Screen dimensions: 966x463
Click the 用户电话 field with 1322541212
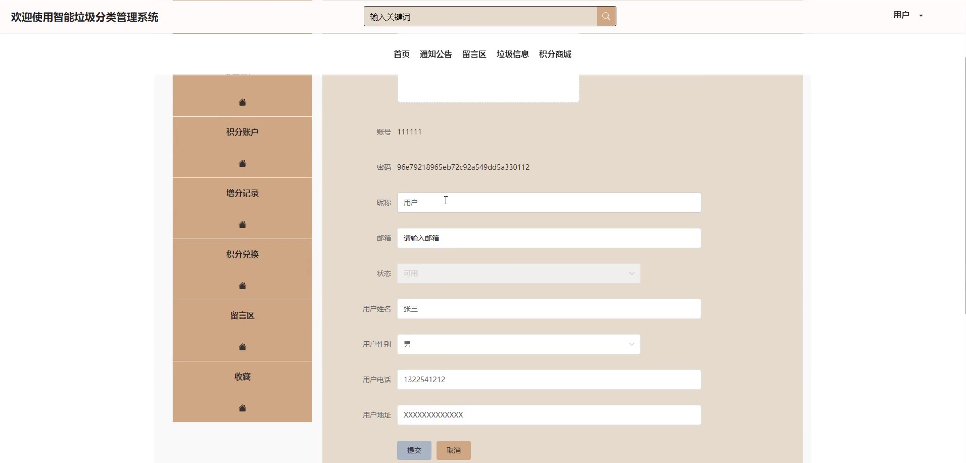coord(549,380)
